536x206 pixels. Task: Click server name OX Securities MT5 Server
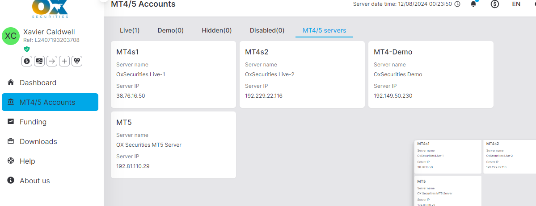pos(149,145)
